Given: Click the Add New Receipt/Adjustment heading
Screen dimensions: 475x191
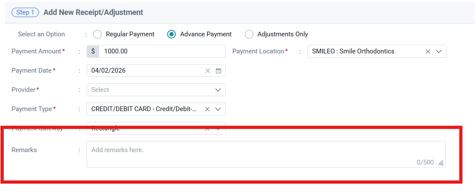Looking at the screenshot, I should coord(93,13).
